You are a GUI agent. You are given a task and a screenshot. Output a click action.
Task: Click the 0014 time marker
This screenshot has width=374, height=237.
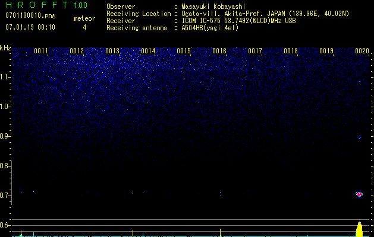(148, 51)
